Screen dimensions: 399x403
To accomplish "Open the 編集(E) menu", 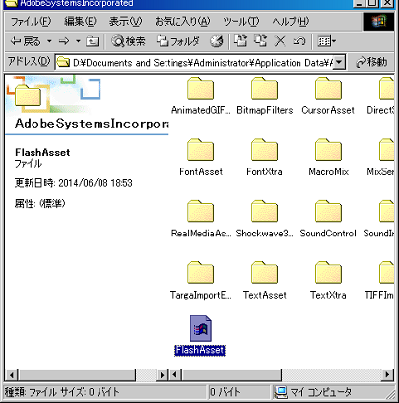I will coord(80,22).
